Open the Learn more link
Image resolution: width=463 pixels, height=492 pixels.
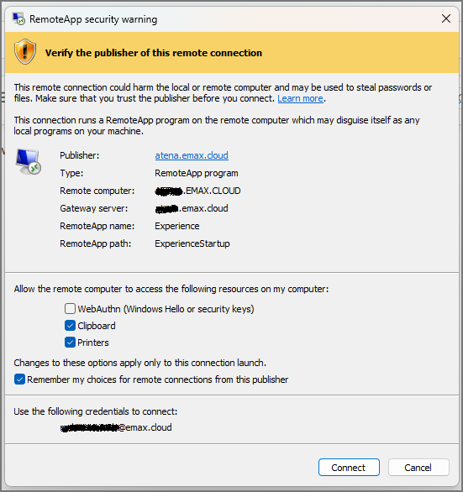(300, 98)
